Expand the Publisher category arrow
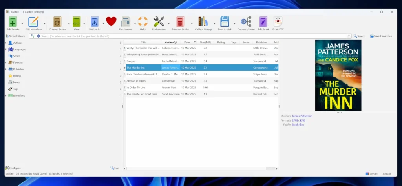The image size is (402, 186). pos(6,69)
